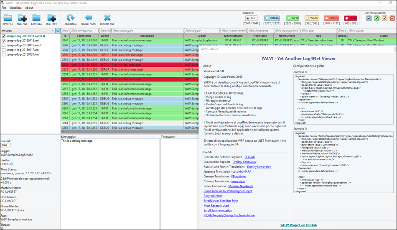The image size is (397, 230).
Task: Toggle the red show/hide ERROR checkbox
Action: [392, 18]
